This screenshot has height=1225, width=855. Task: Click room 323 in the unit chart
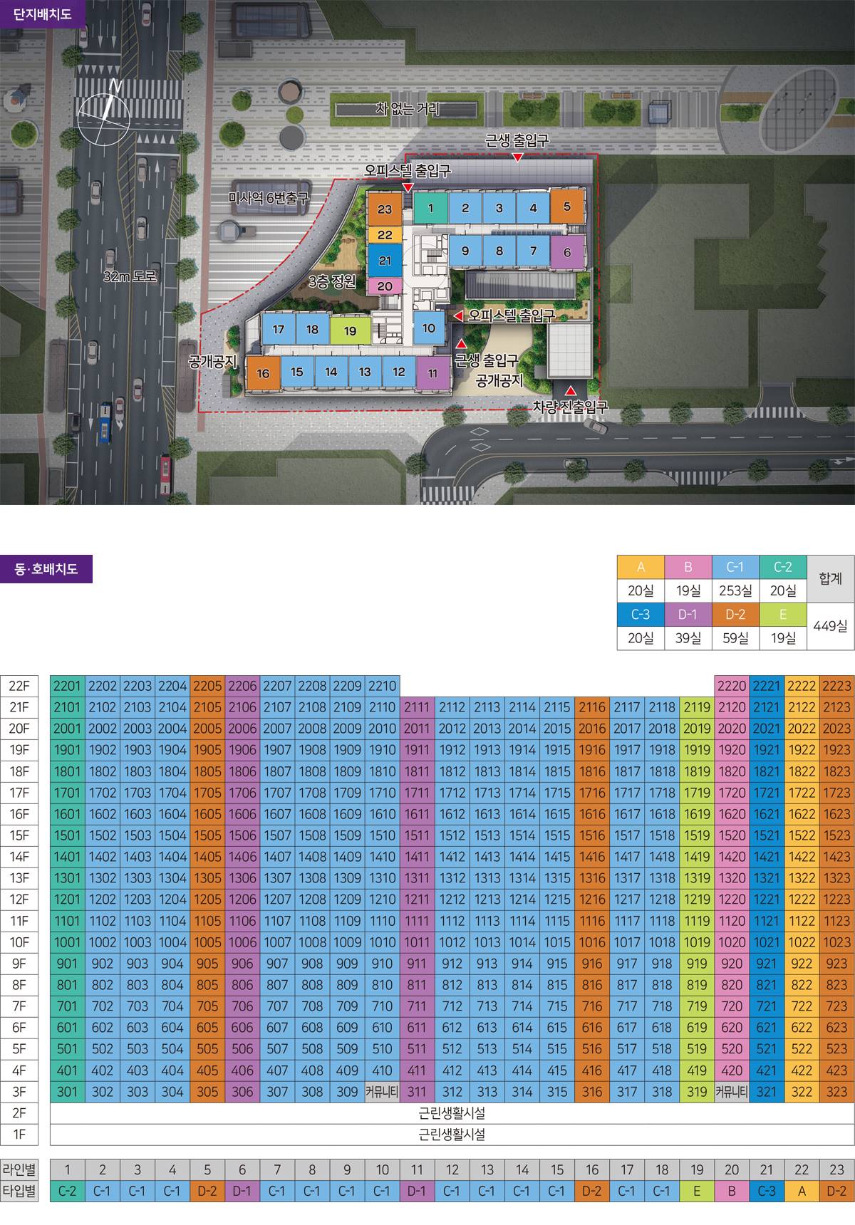pos(836,1092)
